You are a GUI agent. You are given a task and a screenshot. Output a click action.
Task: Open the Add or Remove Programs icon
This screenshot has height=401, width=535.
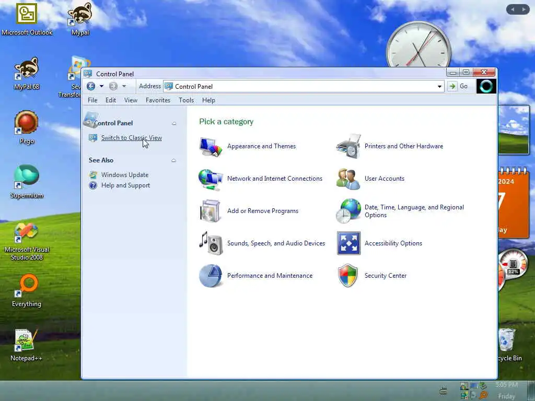tap(210, 211)
